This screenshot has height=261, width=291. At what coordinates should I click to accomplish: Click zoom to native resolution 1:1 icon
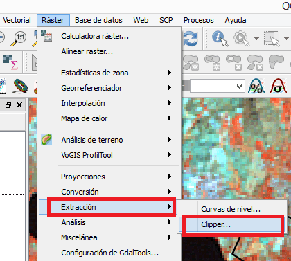click(19, 39)
